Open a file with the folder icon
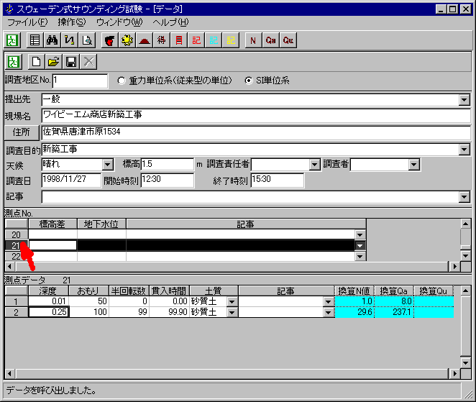 point(53,62)
